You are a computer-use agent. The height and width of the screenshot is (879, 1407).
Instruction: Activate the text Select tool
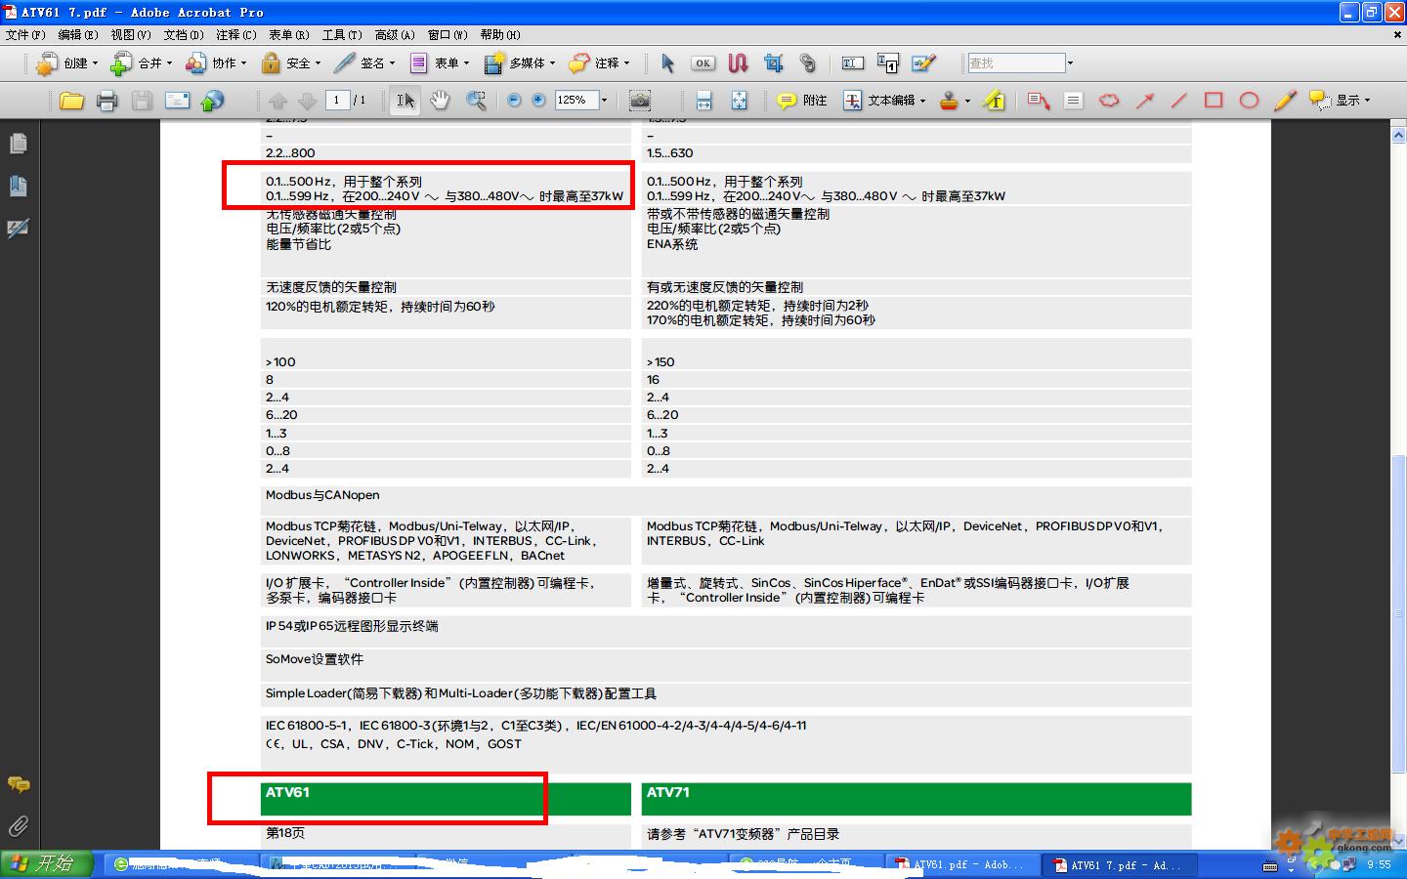[405, 101]
